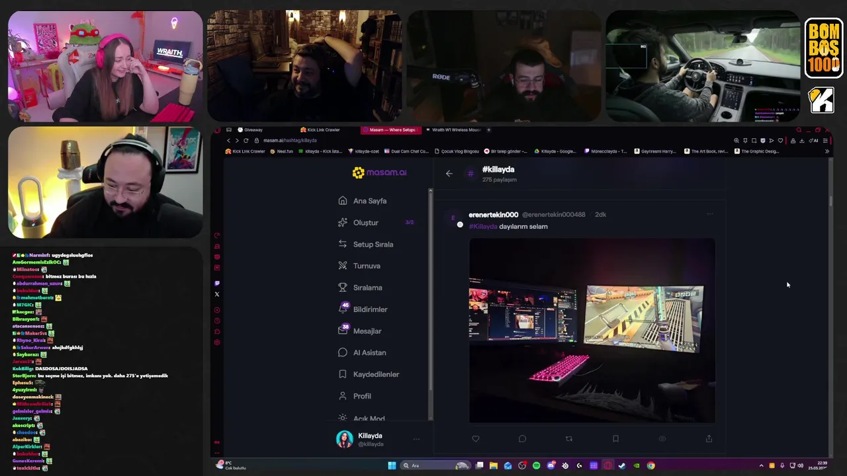Viewport: 847px width, 476px height.
Task: Click the browser address bar URL
Action: tap(290, 140)
